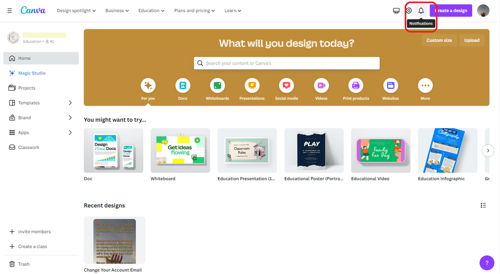Screen dimensions: 500x274
Task: Expand the Design spotlight menu
Action: click(x=76, y=11)
